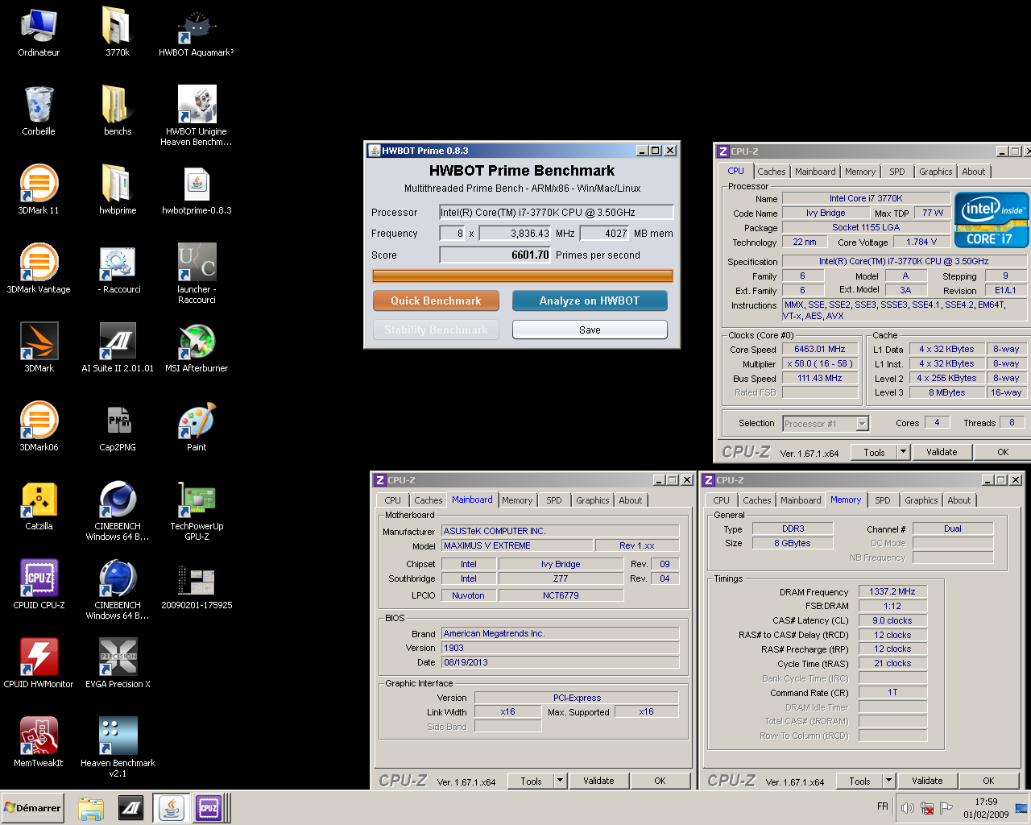This screenshot has width=1031, height=825.
Task: Click motherboard model MAXIMUS V EXTREME
Action: 517,545
